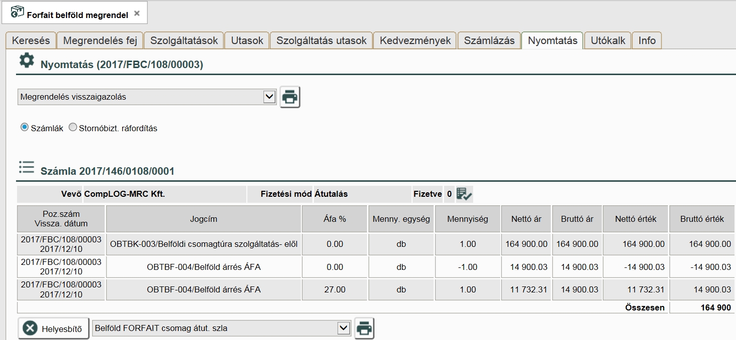
Task: Select the Számlák radio button
Action: tap(25, 128)
